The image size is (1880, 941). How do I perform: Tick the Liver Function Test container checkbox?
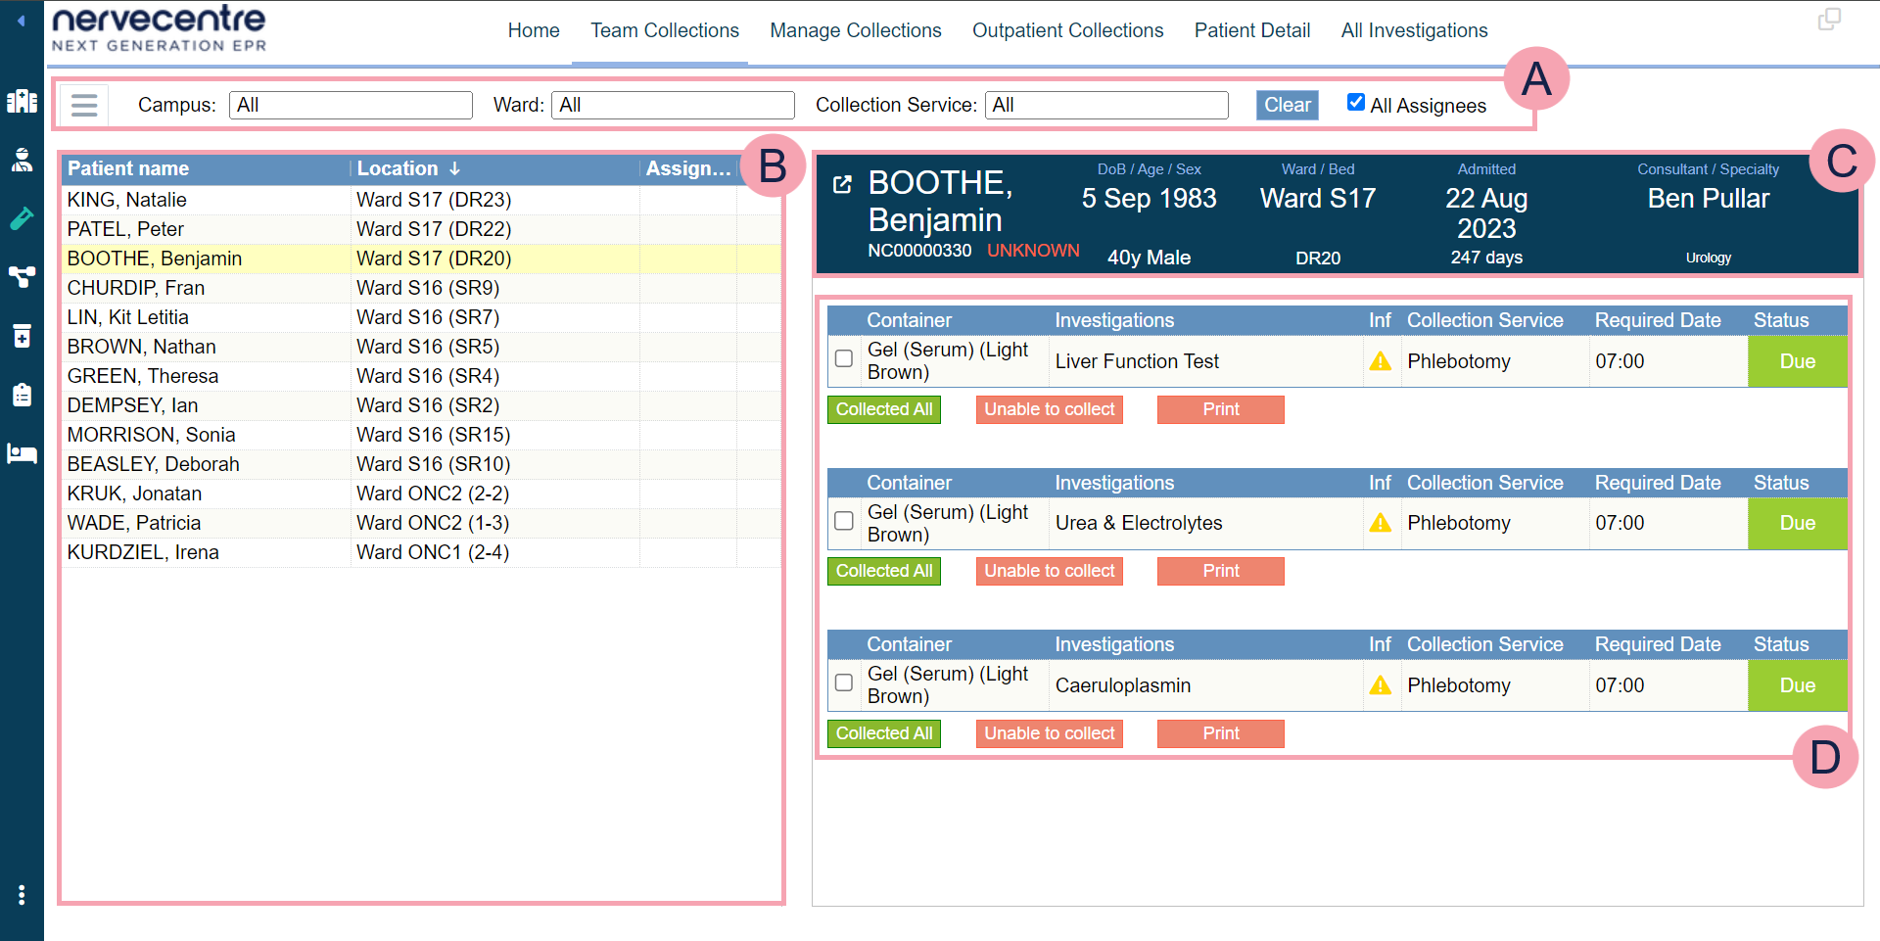click(844, 359)
